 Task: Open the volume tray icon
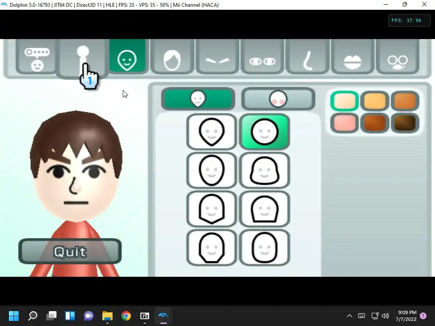385,316
